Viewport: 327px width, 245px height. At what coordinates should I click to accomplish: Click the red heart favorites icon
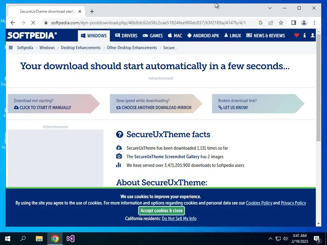point(296,35)
